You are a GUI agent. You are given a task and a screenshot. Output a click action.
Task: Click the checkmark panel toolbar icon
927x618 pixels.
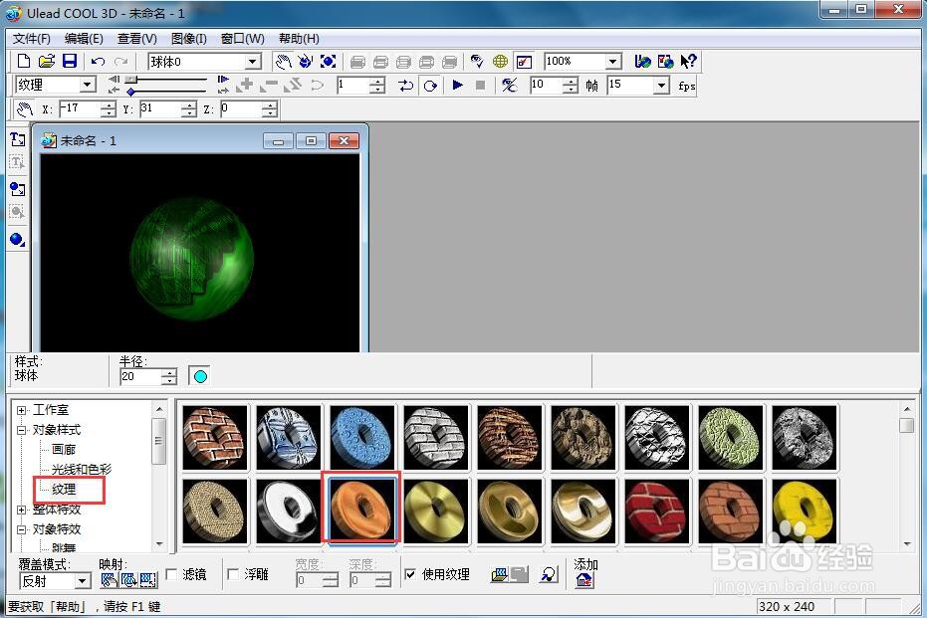[x=524, y=62]
